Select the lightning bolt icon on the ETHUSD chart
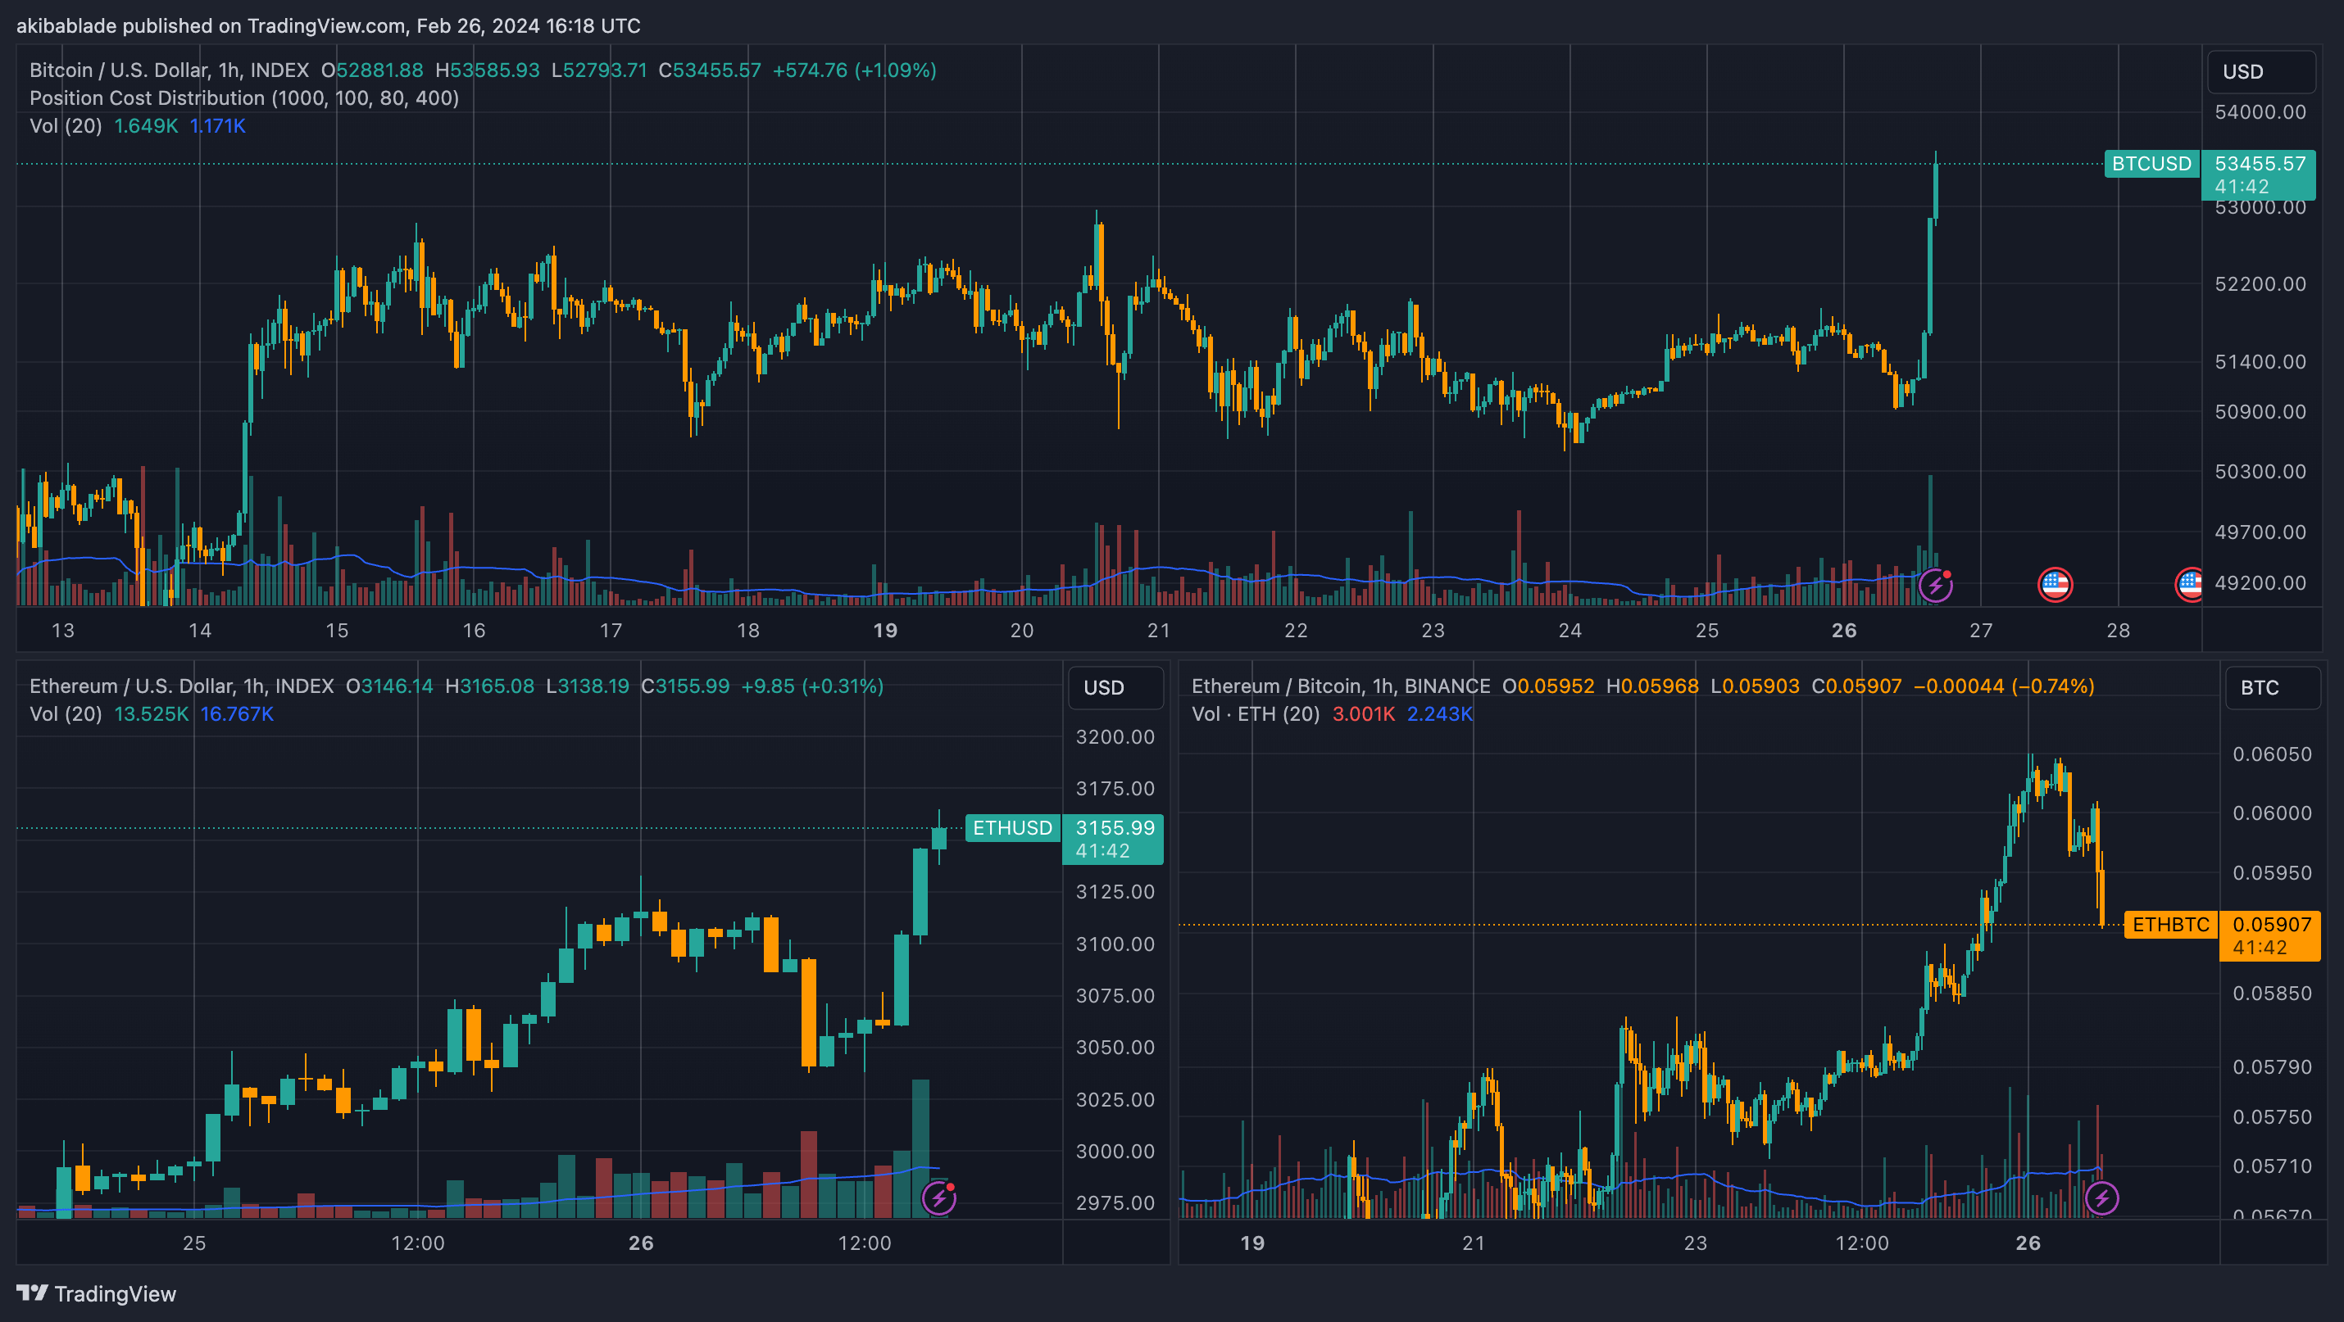This screenshot has width=2344, height=1322. 939,1198
